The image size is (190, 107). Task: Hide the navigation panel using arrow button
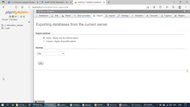click(x=35, y=12)
